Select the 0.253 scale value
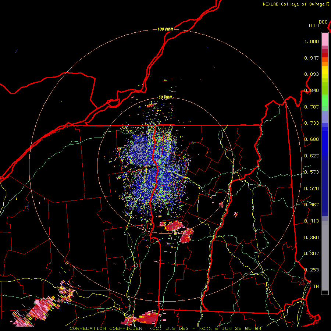The width and height of the screenshot is (331, 331). [312, 270]
